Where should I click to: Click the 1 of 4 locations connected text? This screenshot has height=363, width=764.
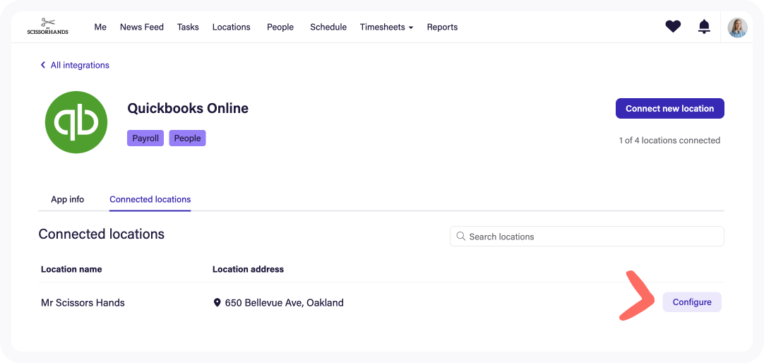(669, 141)
